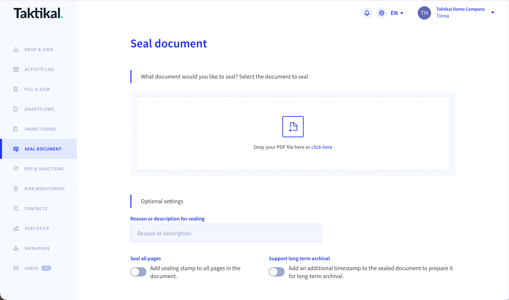Click 'Optional settings' section heading
509x300 pixels.
[162, 201]
